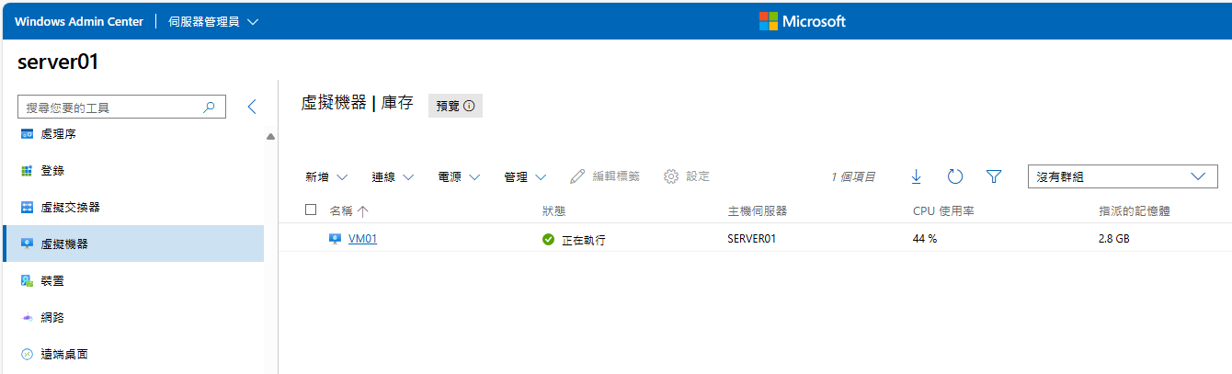Open the filter funnel icon
Screen dimensions: 1232x374
(x=993, y=176)
